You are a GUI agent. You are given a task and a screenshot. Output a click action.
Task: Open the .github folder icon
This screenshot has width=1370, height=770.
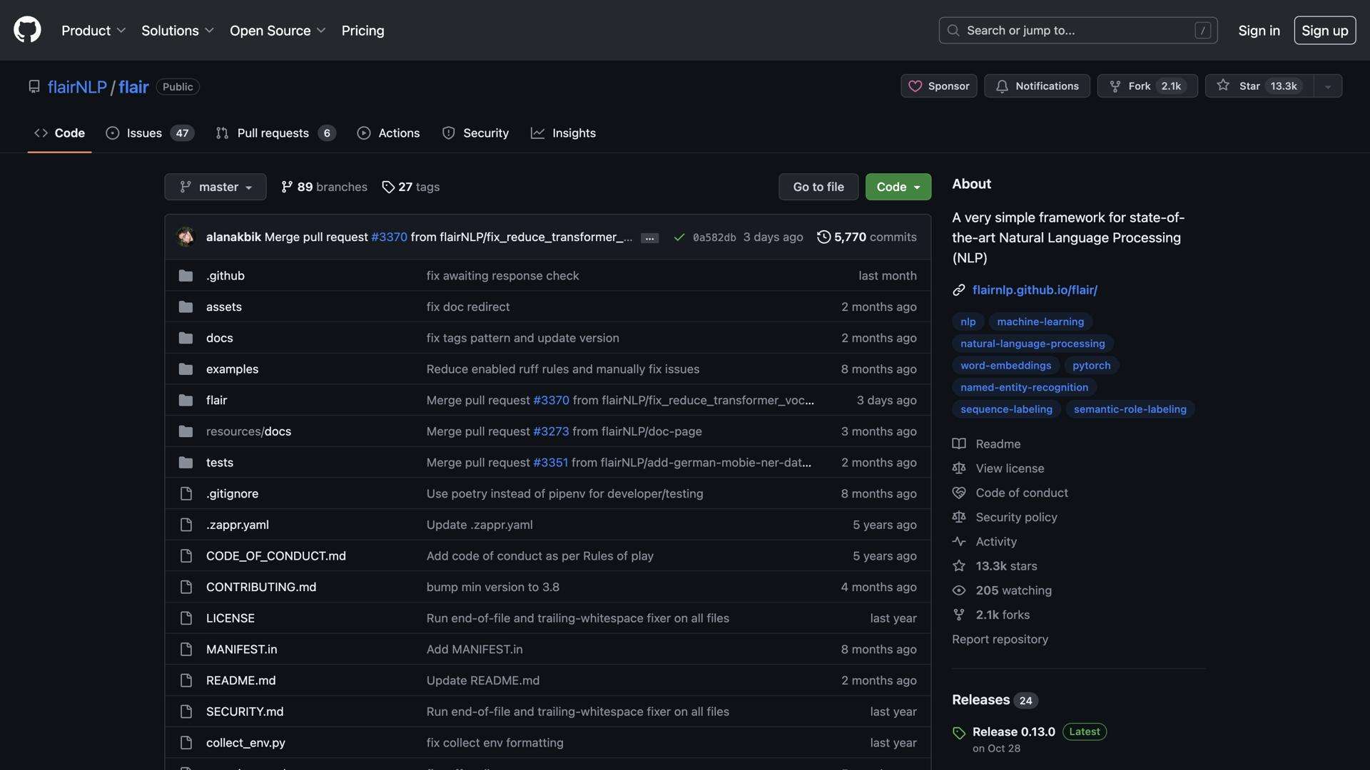186,275
